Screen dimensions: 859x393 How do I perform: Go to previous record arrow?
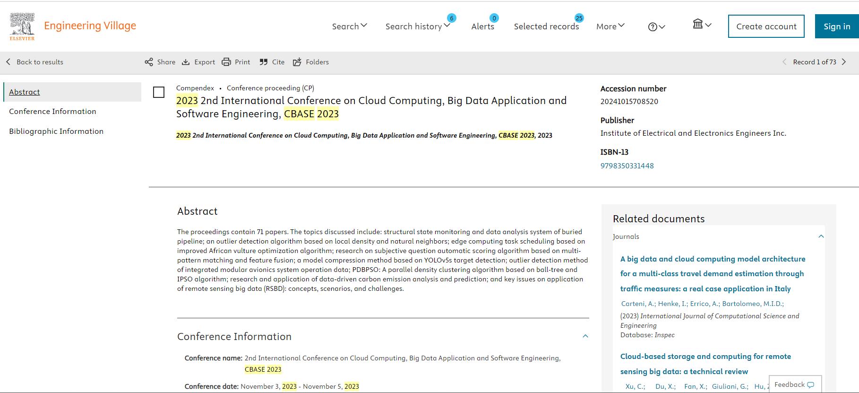pos(784,62)
